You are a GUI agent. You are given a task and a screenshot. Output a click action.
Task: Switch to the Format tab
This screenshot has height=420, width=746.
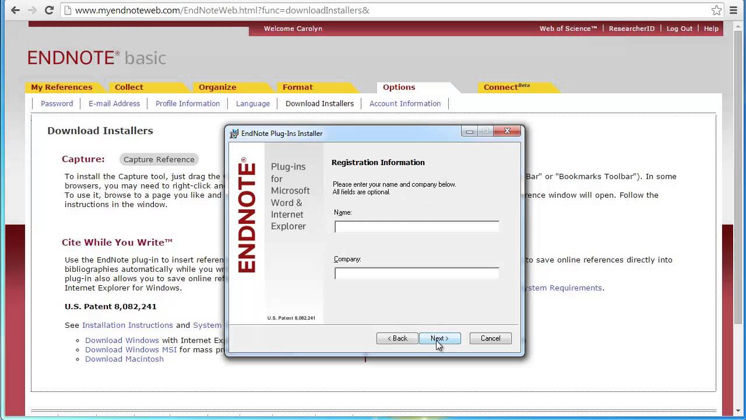(x=298, y=87)
